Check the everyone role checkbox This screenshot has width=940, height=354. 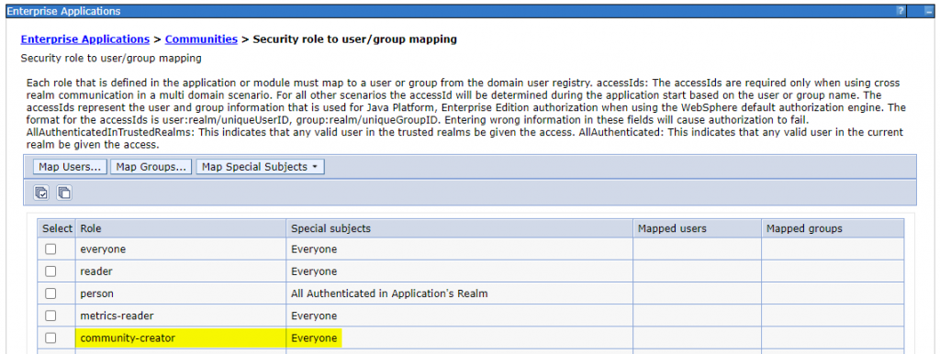51,249
